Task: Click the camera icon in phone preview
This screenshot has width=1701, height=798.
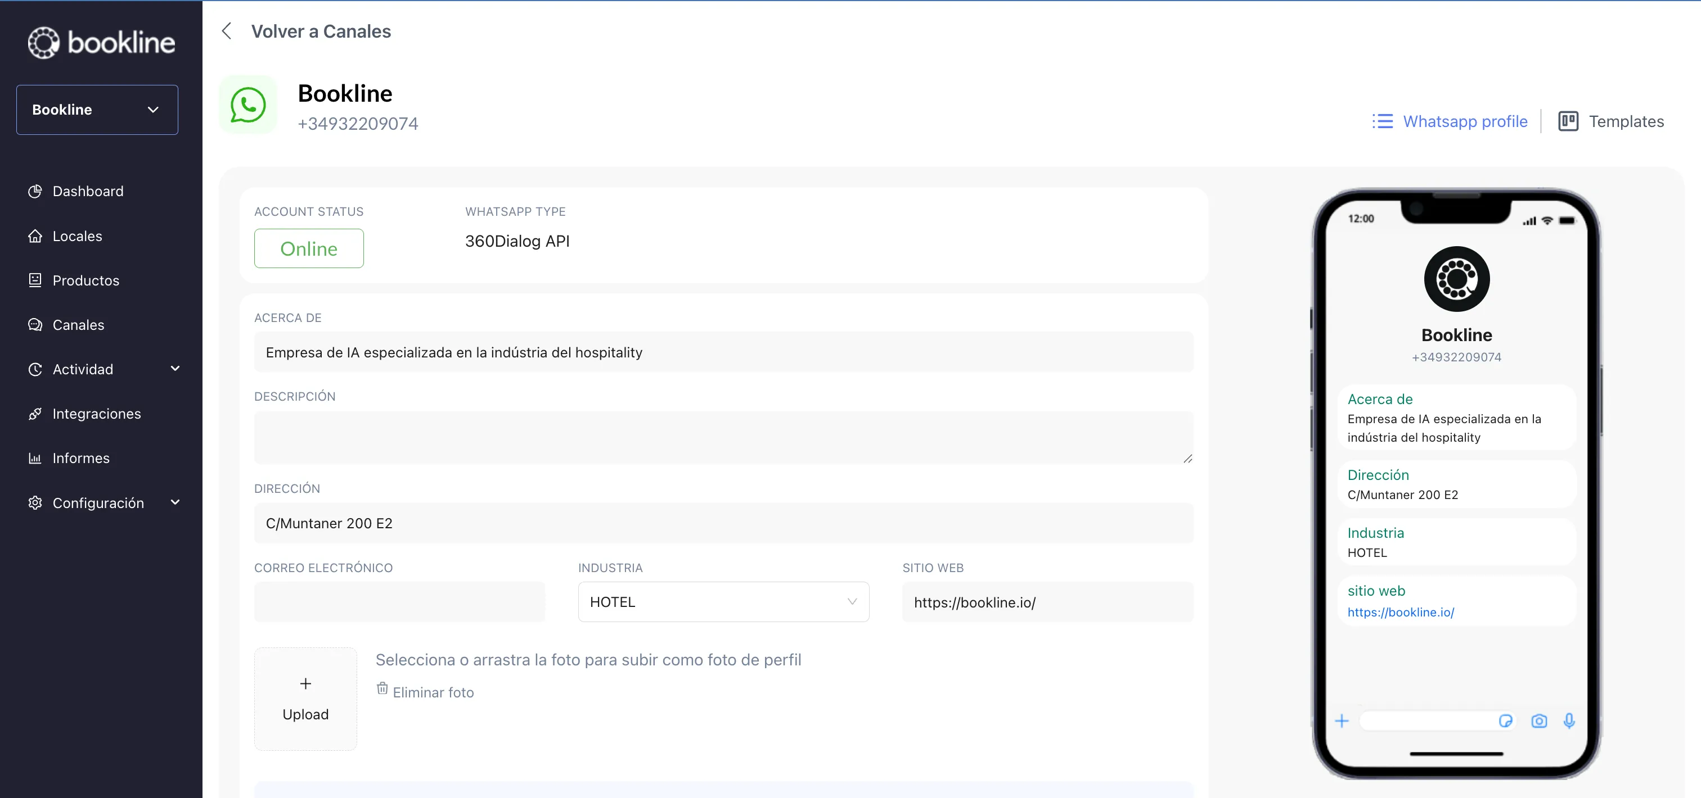Action: [x=1539, y=721]
